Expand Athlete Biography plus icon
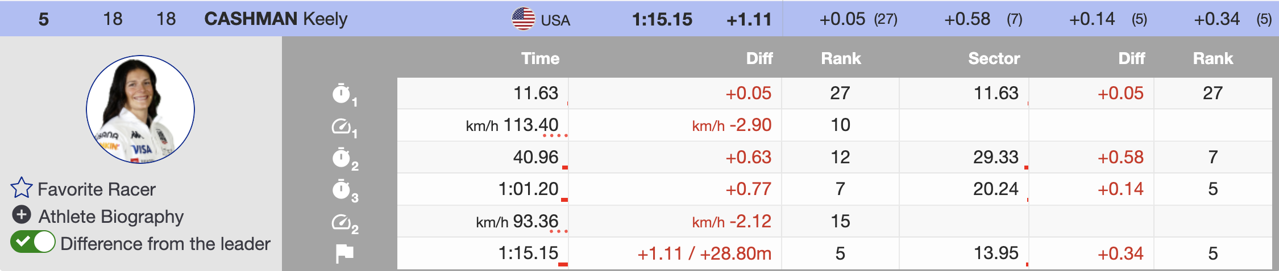This screenshot has height=271, width=1279. pos(22,215)
